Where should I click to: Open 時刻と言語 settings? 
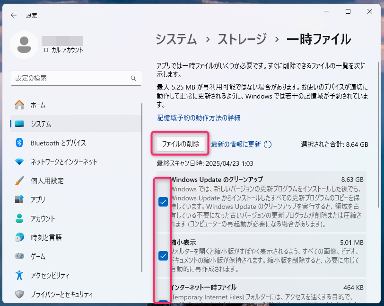[x=76, y=237]
